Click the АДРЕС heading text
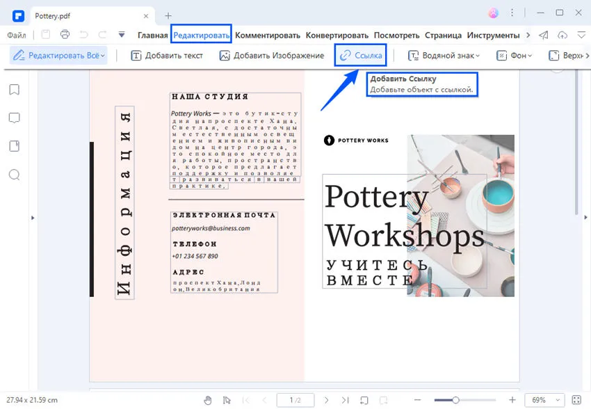591x409 pixels. pos(188,272)
